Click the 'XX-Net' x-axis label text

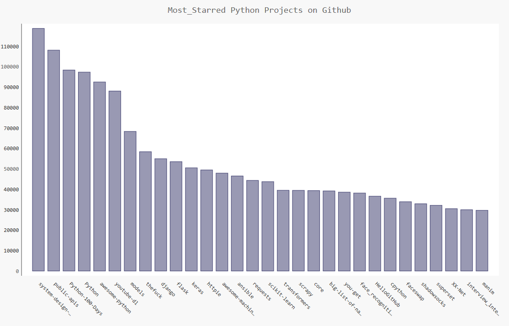click(x=459, y=289)
